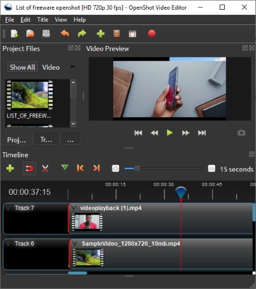Redo using the green arrow icon
Image resolution: width=256 pixels, height=289 pixels.
click(82, 34)
